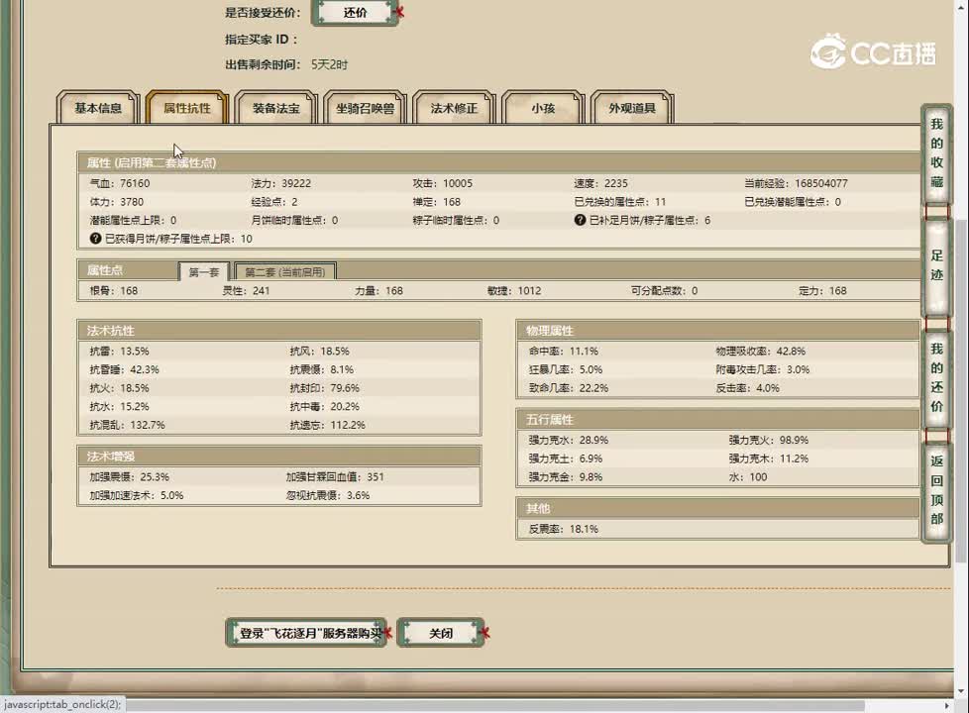Show the 外观道具 tab
Image resolution: width=969 pixels, height=713 pixels.
click(632, 108)
